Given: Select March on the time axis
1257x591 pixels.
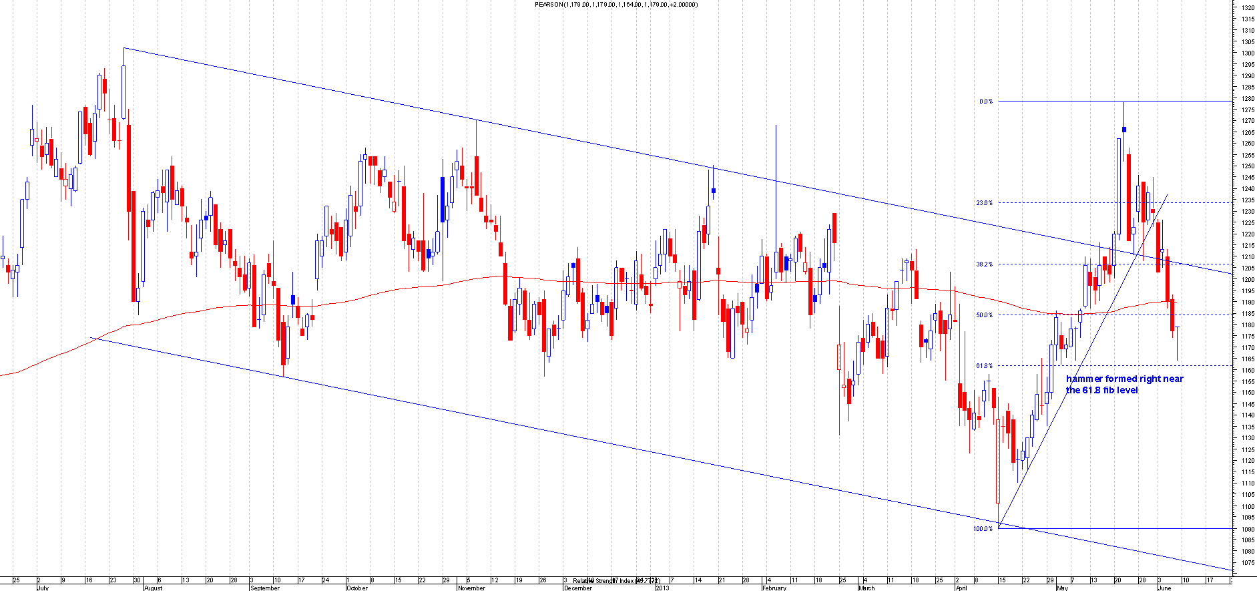Looking at the screenshot, I should click(x=866, y=588).
